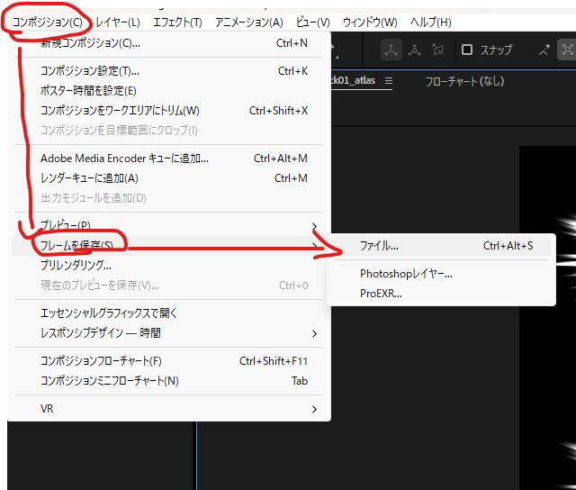
Task: Click the snap edges extend icon
Action: pos(544,50)
